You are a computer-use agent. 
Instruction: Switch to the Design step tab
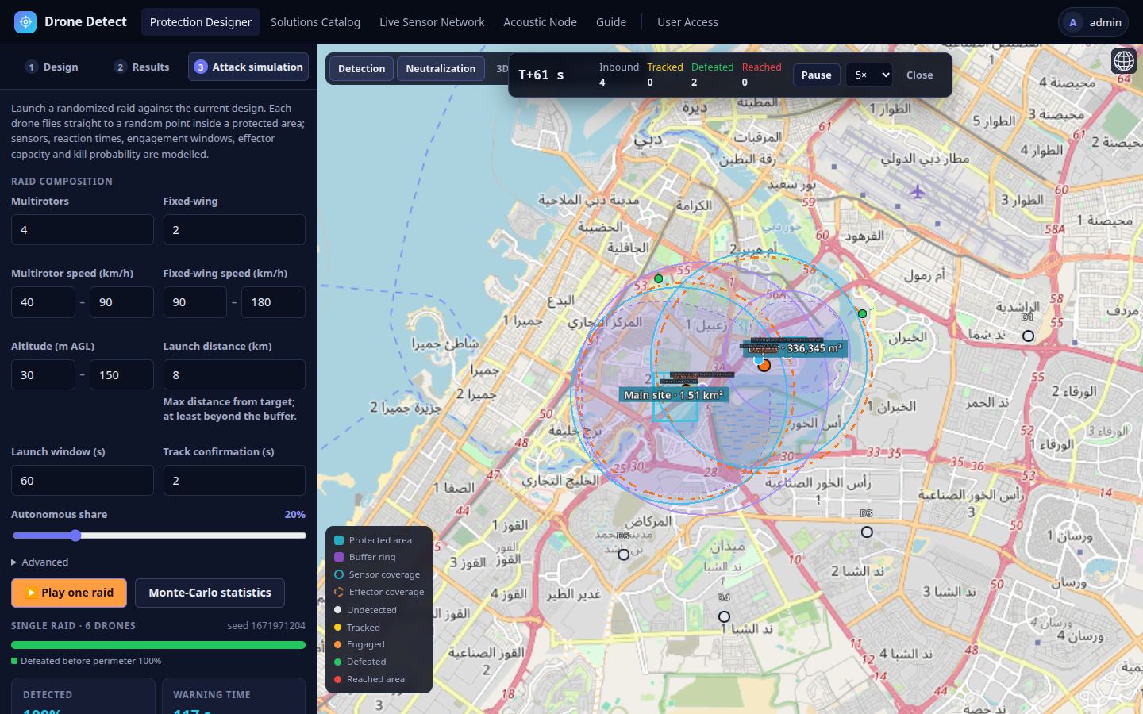click(x=52, y=67)
